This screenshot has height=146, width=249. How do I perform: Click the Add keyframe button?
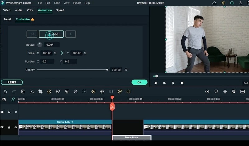pyautogui.click(x=51, y=34)
